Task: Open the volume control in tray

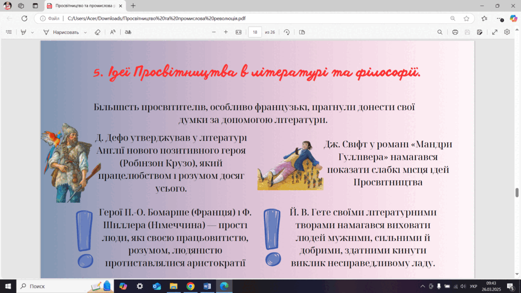Action: click(463, 286)
